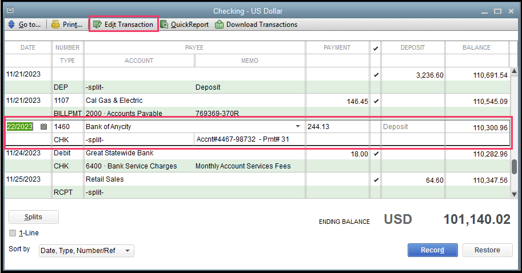The image size is (522, 273).
Task: Click the PAYEE column header
Action: pyautogui.click(x=194, y=47)
